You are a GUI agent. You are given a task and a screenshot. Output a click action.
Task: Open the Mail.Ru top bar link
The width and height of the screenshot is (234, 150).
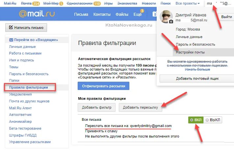[10, 3]
